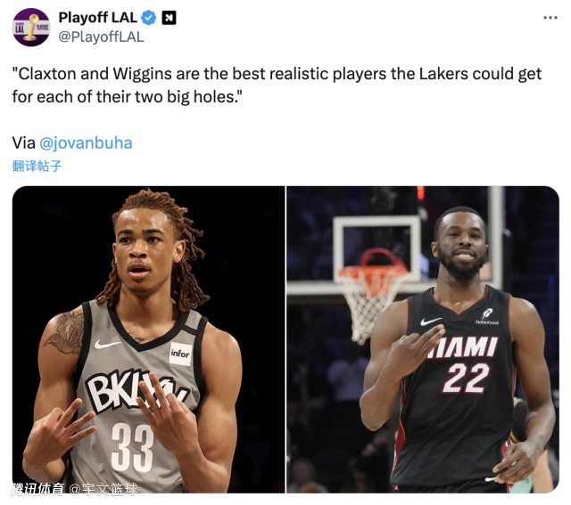Image resolution: width=571 pixels, height=505 pixels.
Task: Click the Playoff LAL display name
Action: click(97, 18)
